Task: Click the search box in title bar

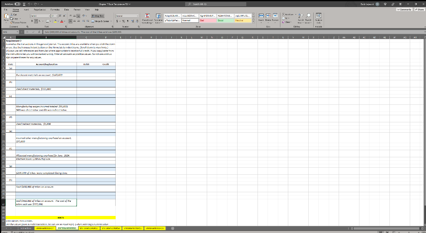Action: [x=216, y=4]
